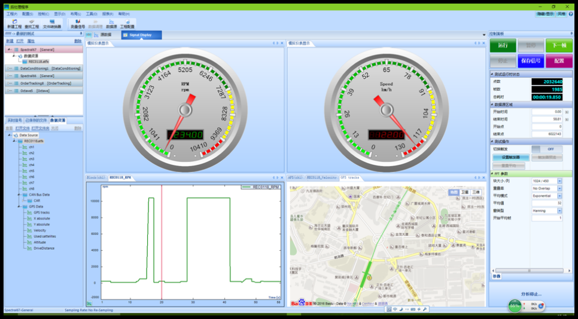Close the Speed analog gauge panel
Screen dimensions: 578x319
(483, 43)
